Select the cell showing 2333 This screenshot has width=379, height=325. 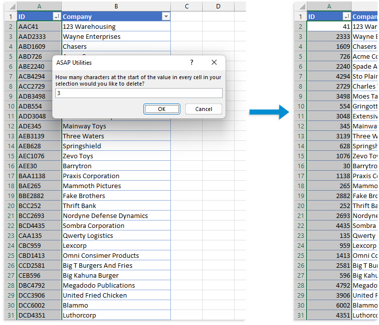click(329, 37)
